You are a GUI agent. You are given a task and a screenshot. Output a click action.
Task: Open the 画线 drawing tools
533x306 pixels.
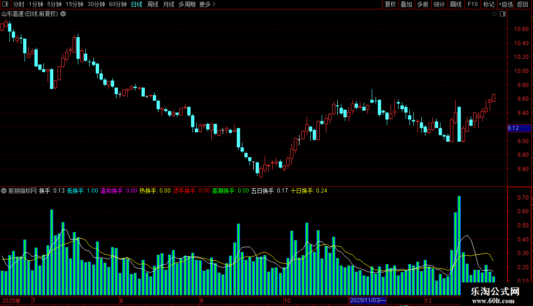click(456, 4)
